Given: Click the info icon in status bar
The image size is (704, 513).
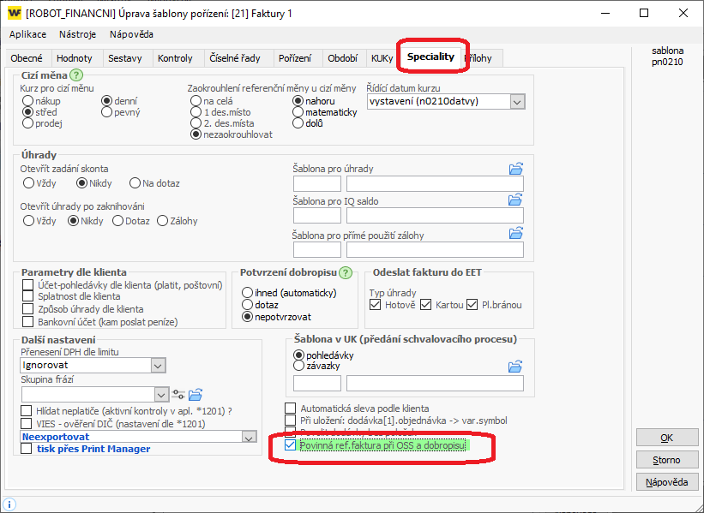Looking at the screenshot, I should [x=9, y=504].
